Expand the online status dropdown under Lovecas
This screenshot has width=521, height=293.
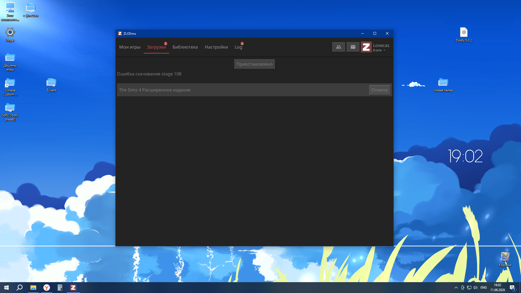click(x=379, y=50)
